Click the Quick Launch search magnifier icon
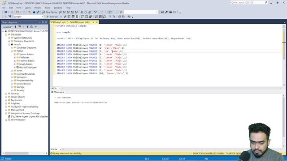Screen dimensions: 287x161 tap(266, 2)
